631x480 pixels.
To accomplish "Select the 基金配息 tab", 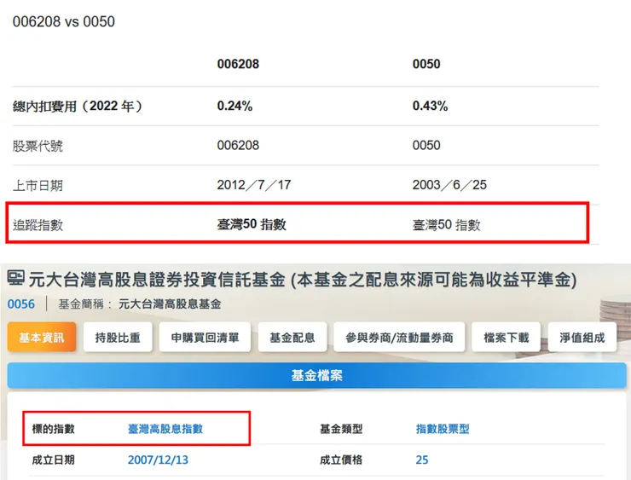I will click(292, 337).
